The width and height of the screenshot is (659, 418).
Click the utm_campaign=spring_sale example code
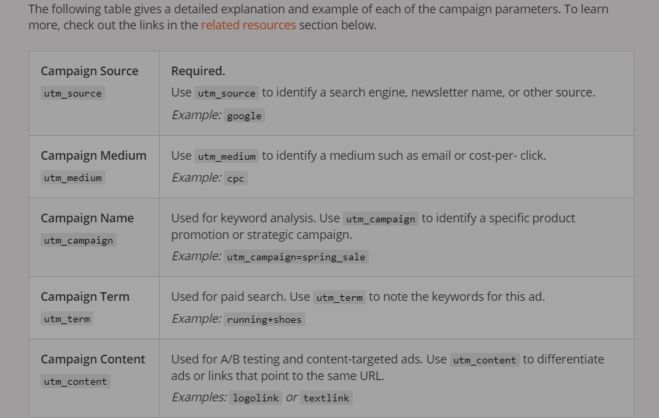[296, 257]
